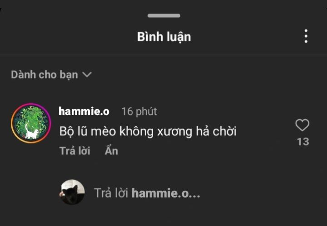Screen dimensions: 327x226
Task: View the 13 likes count
Action: click(x=303, y=142)
